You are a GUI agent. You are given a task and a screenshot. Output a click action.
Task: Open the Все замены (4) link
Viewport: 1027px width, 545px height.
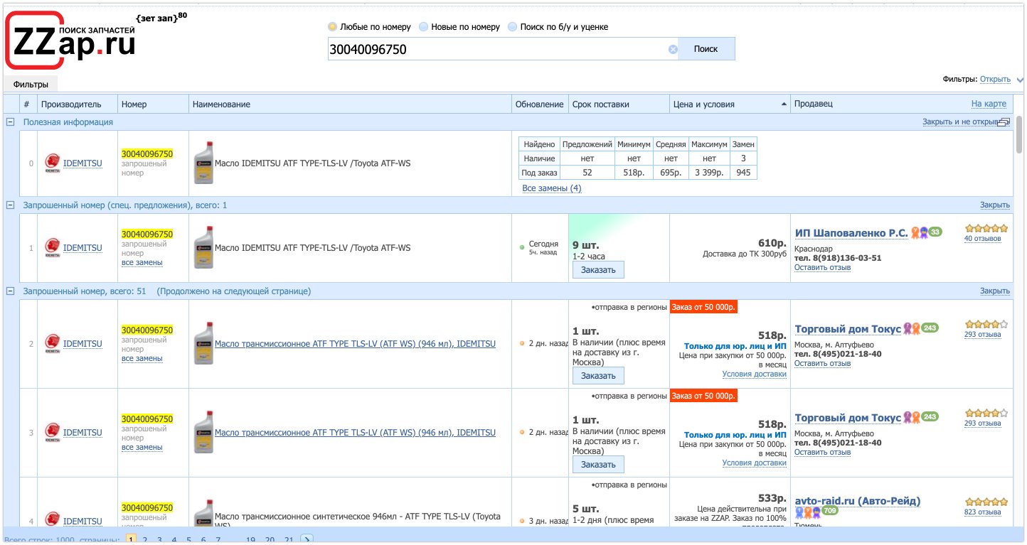[551, 188]
